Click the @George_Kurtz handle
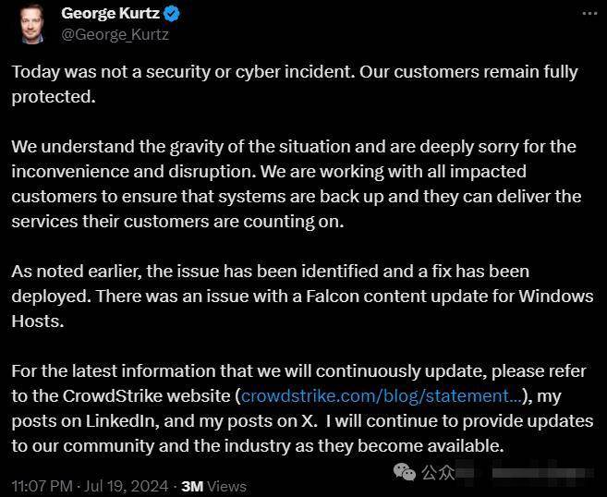The width and height of the screenshot is (607, 497). click(115, 34)
